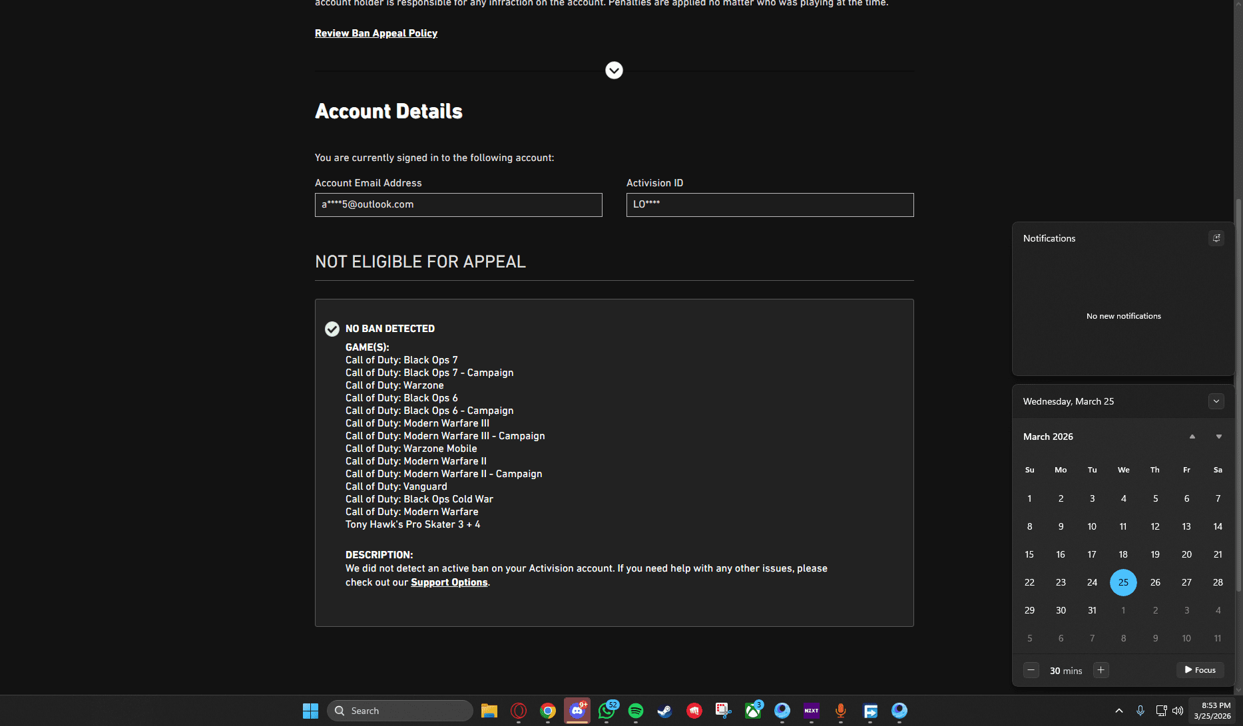Increase focus time with the plus button
This screenshot has height=726, width=1243.
click(1101, 670)
